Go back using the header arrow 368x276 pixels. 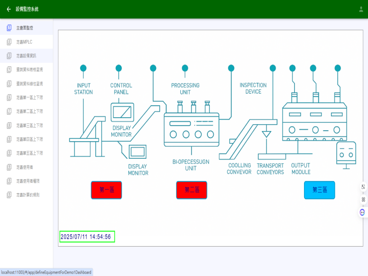(9, 9)
